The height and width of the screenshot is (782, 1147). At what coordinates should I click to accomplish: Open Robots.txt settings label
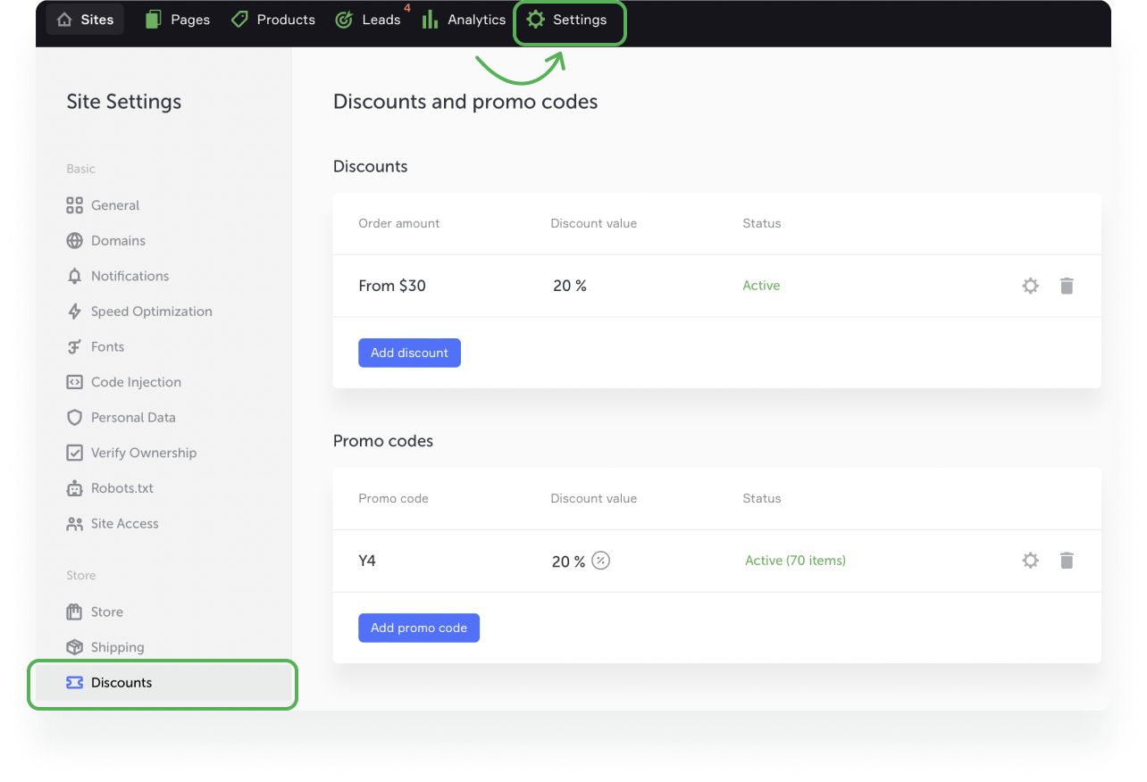(122, 488)
